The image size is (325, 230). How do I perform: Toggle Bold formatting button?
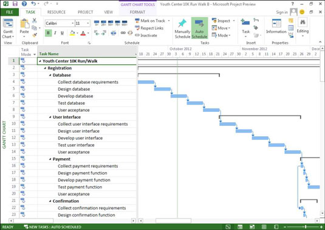coord(48,33)
